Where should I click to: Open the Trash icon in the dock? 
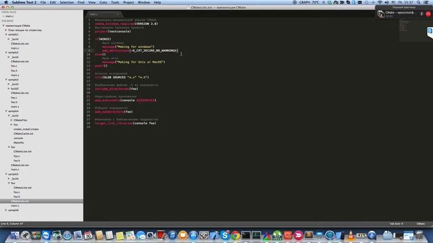click(x=419, y=236)
